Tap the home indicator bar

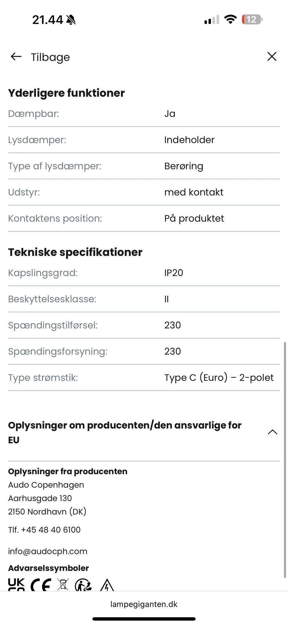(x=144, y=619)
